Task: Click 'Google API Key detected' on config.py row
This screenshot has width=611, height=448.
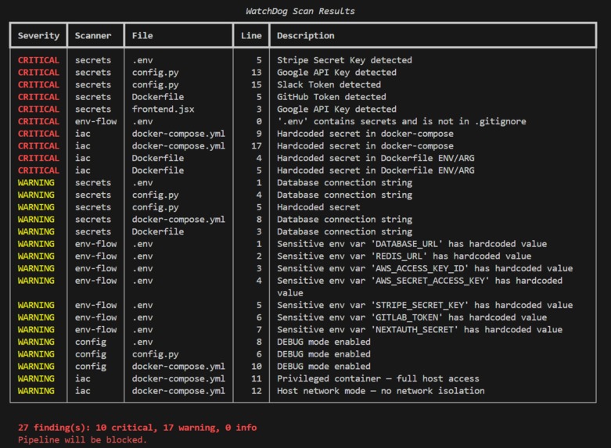Action: pyautogui.click(x=336, y=72)
